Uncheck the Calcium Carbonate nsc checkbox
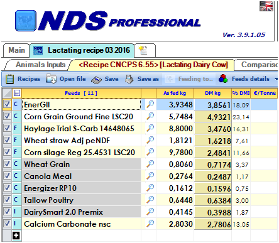This screenshot has height=243, width=279. coord(7,224)
